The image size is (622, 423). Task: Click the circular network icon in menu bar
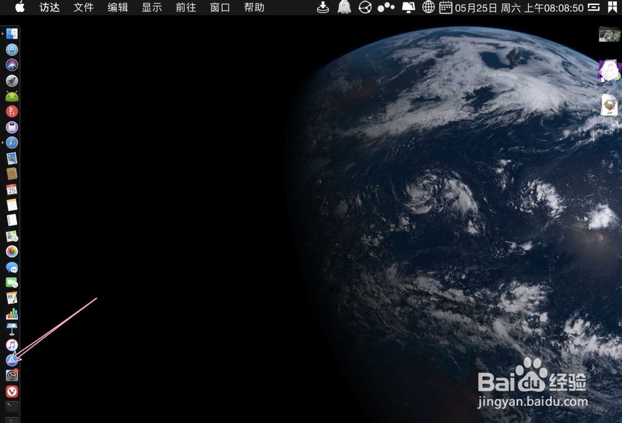[365, 7]
